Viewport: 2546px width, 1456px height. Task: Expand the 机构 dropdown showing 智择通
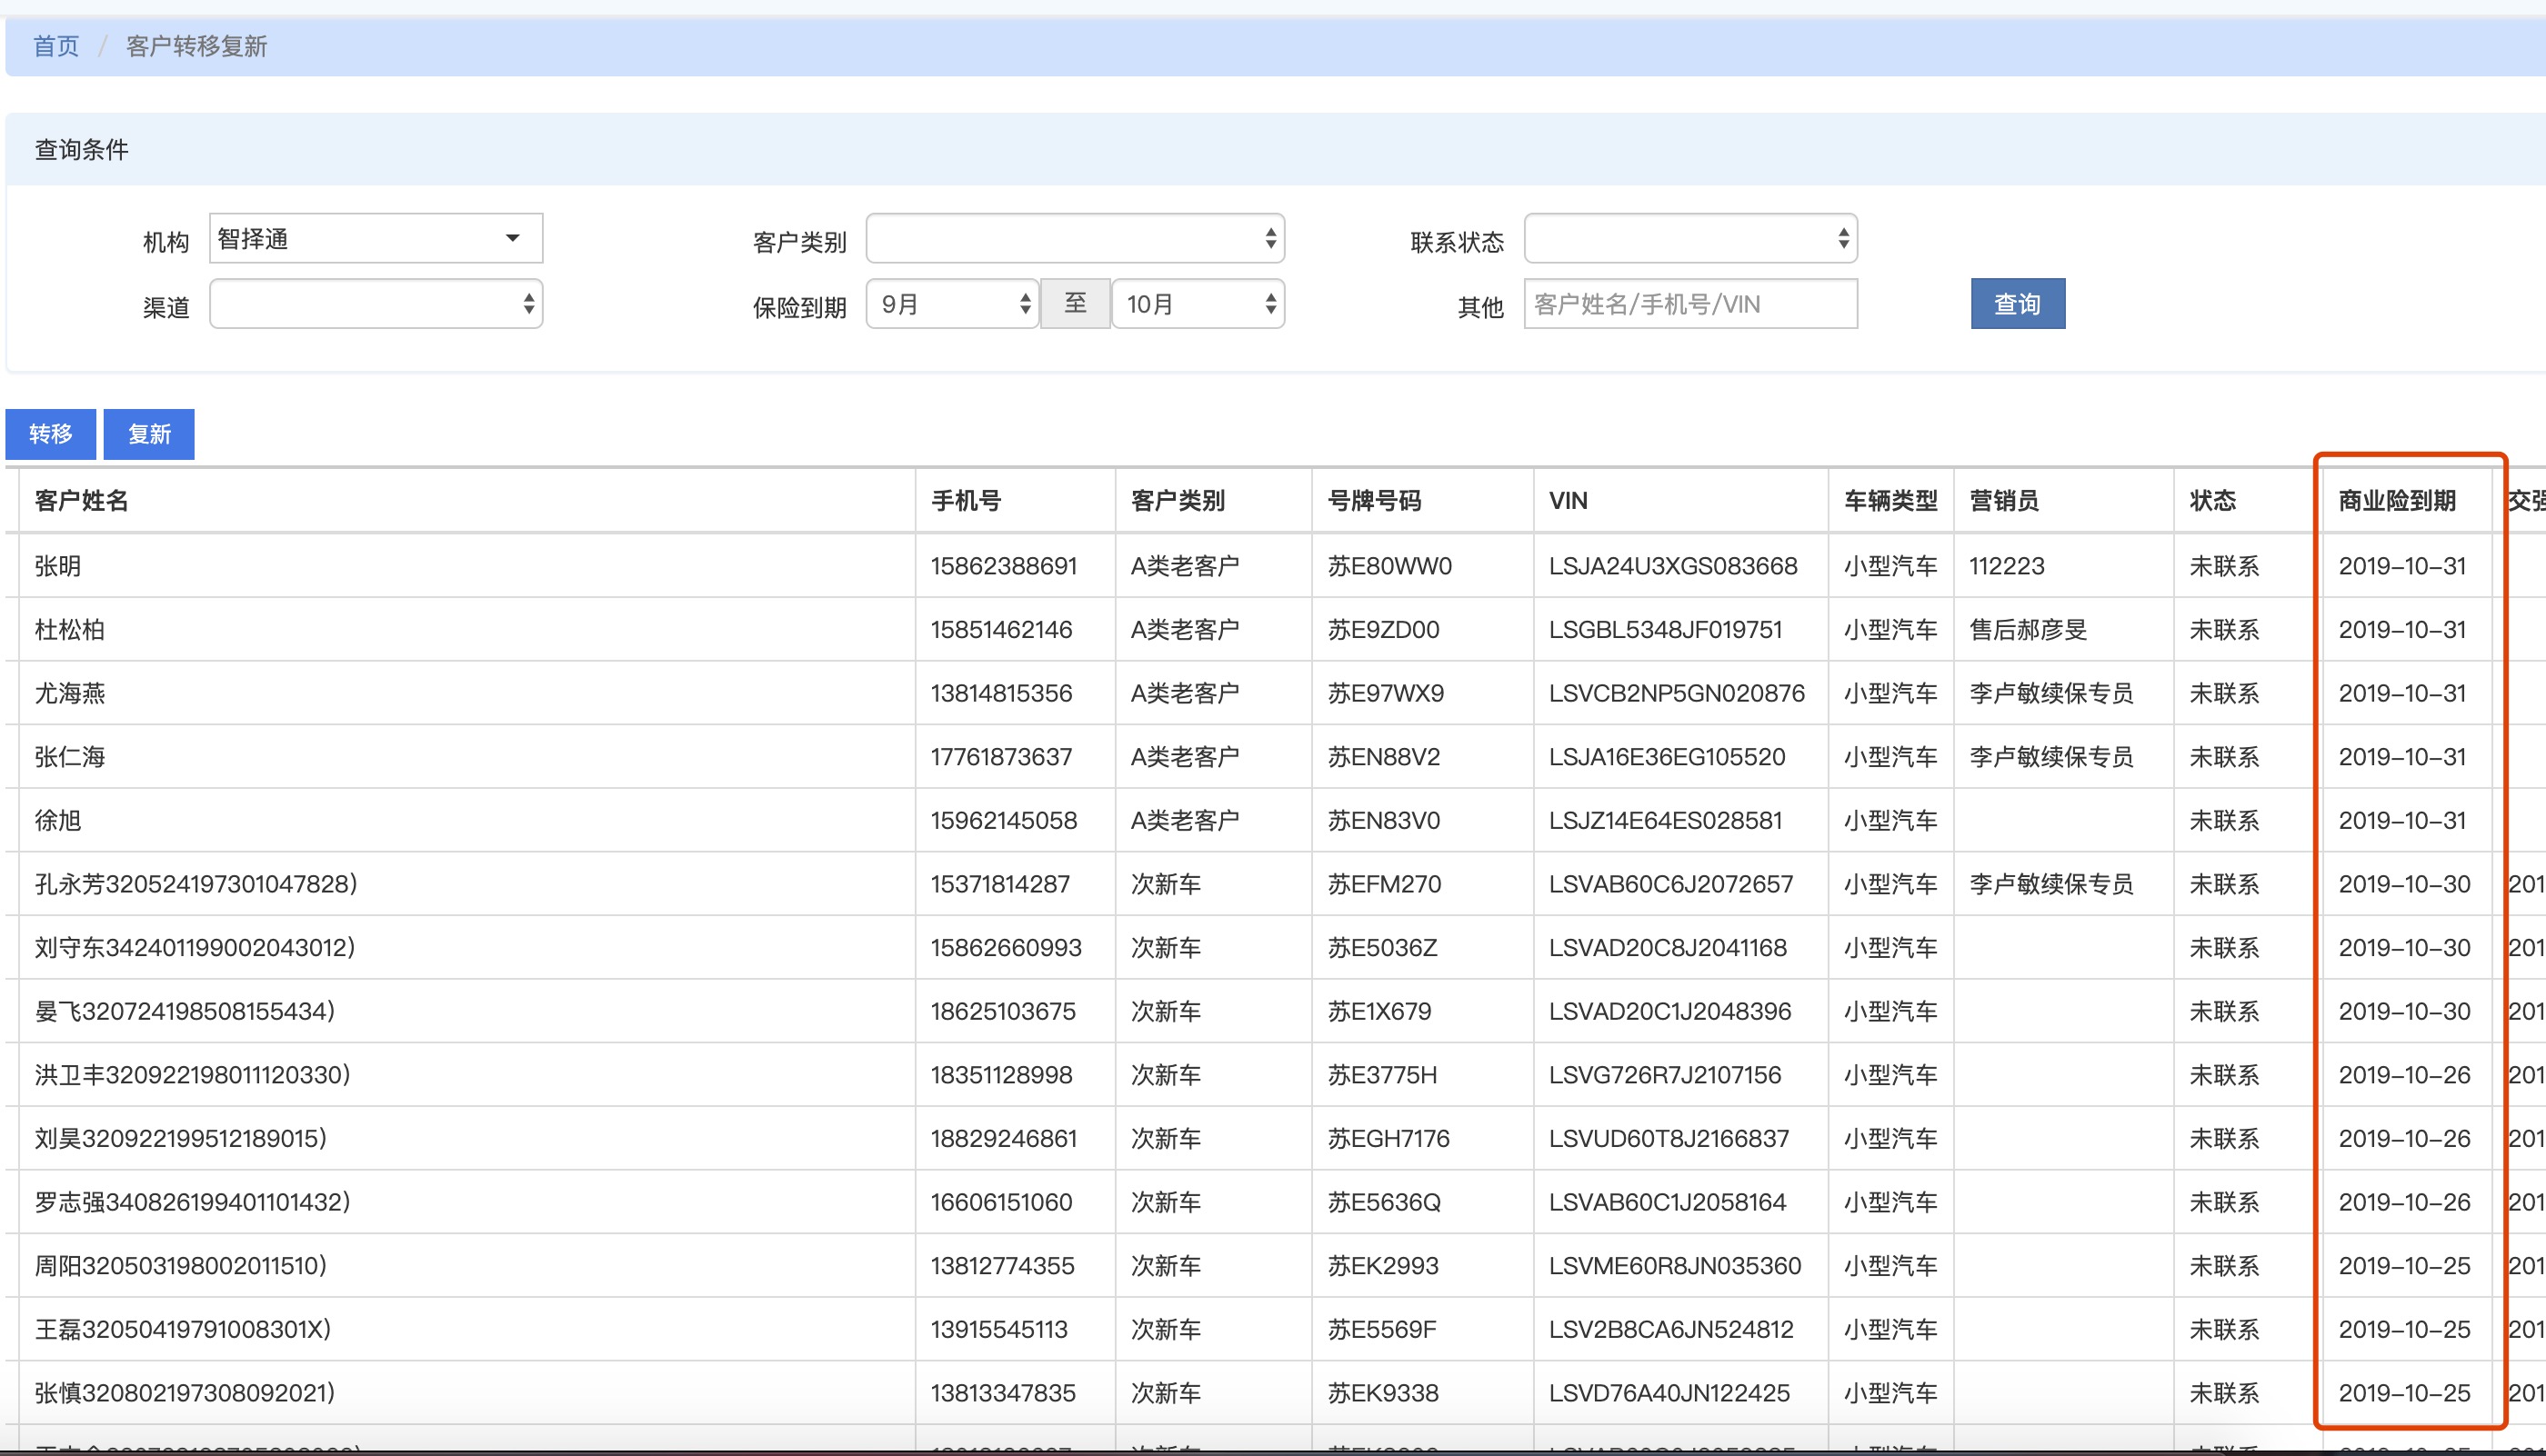[376, 238]
